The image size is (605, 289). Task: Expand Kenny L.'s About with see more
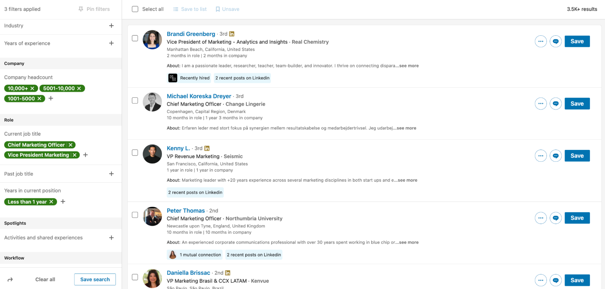[407, 180]
